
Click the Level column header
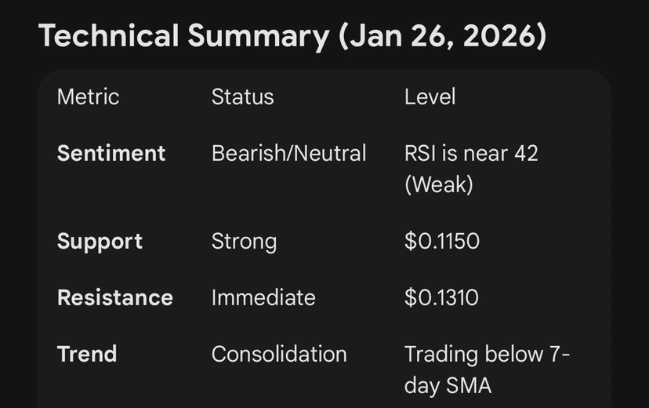coord(430,97)
